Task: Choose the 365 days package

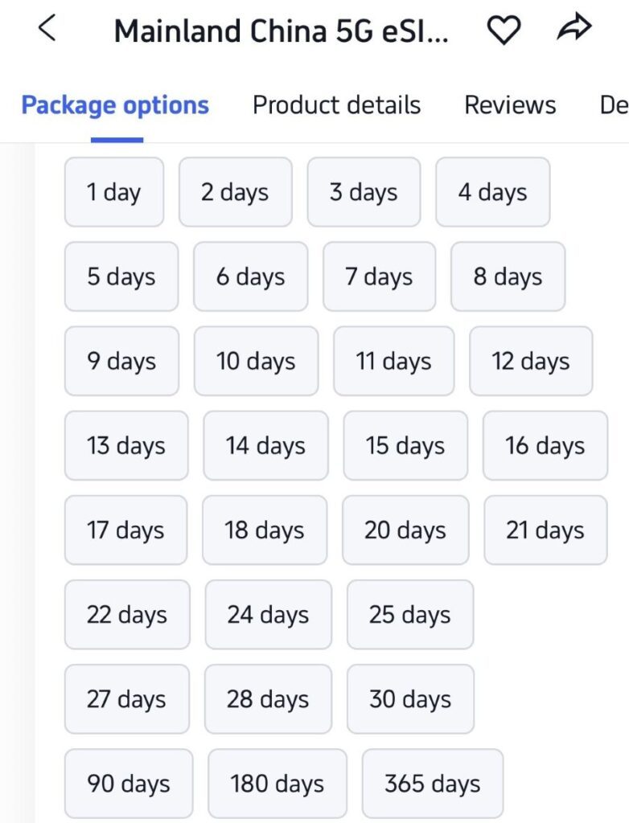Action: (x=433, y=784)
